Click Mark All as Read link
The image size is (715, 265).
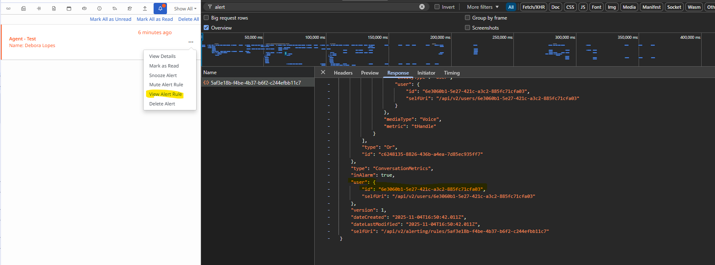[154, 19]
